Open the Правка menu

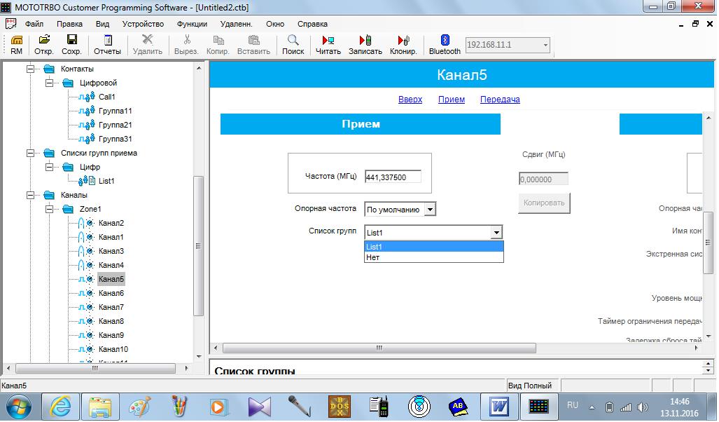pos(70,24)
